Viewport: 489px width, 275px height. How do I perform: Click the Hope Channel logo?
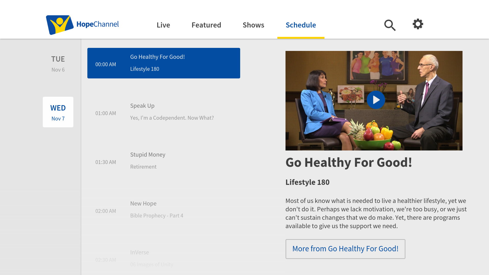coord(82,25)
